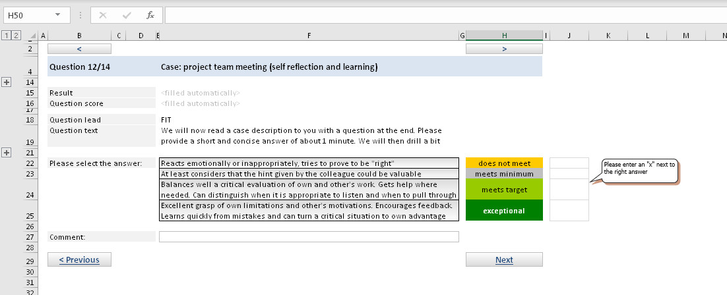Select the dark green "exceptional" cell
This screenshot has height=295, width=727.
[x=504, y=211]
